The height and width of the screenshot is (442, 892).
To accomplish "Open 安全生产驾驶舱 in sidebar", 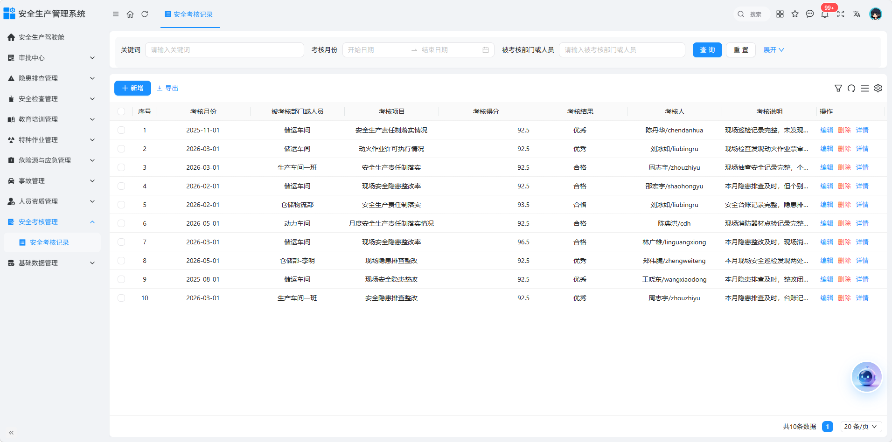I will click(x=51, y=37).
